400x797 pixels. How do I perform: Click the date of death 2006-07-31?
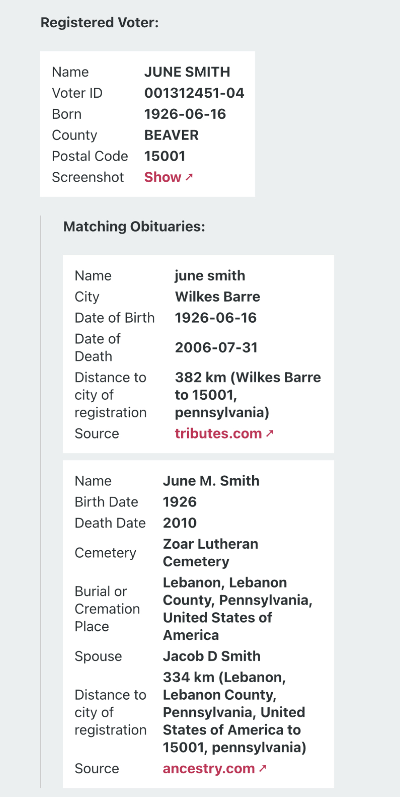[x=216, y=347]
